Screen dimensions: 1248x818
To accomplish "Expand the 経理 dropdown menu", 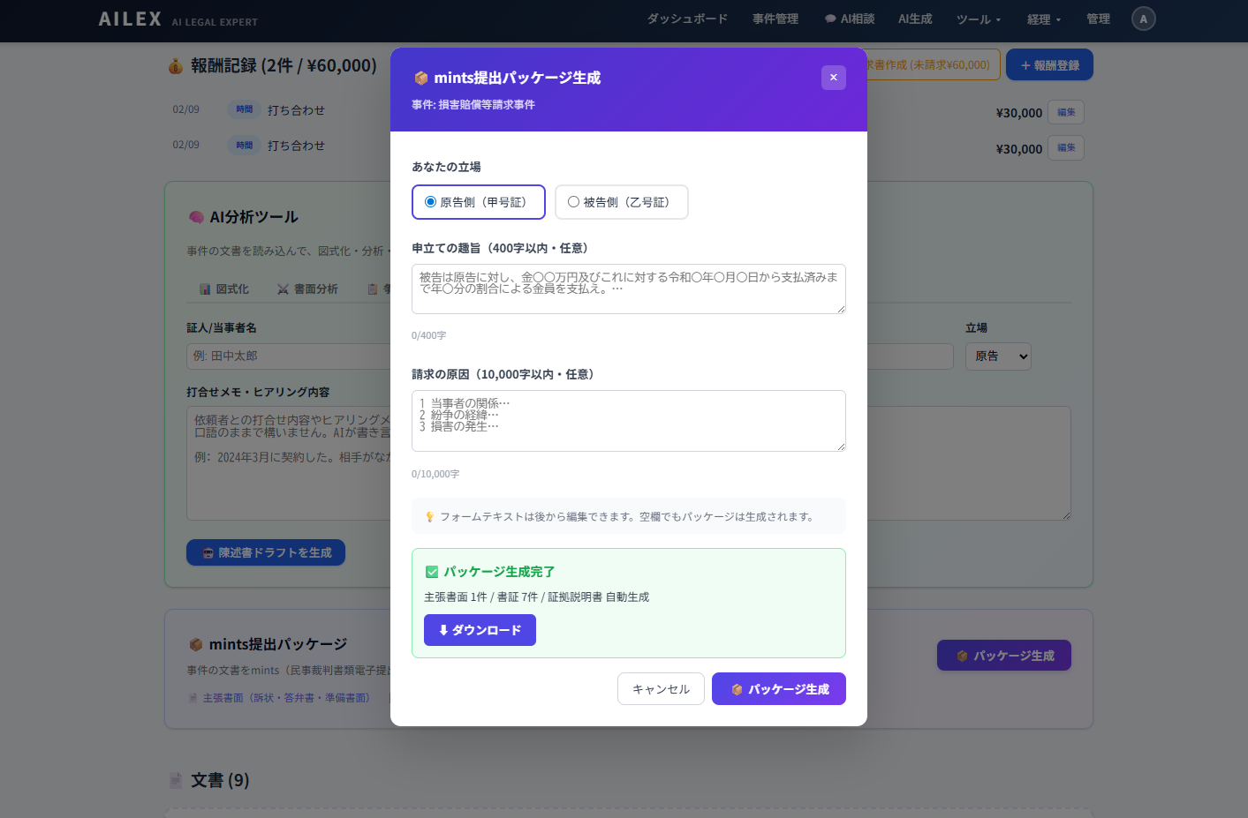I will pos(1043,19).
